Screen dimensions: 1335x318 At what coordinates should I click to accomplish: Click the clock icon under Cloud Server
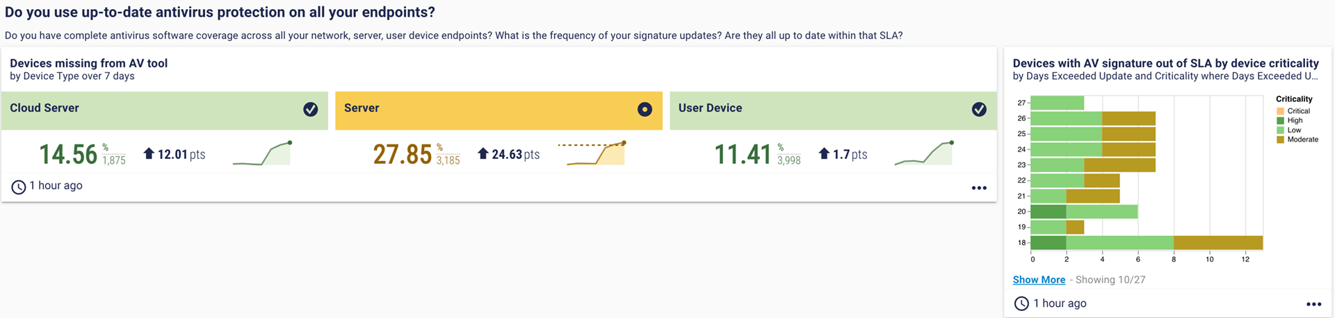click(x=19, y=187)
